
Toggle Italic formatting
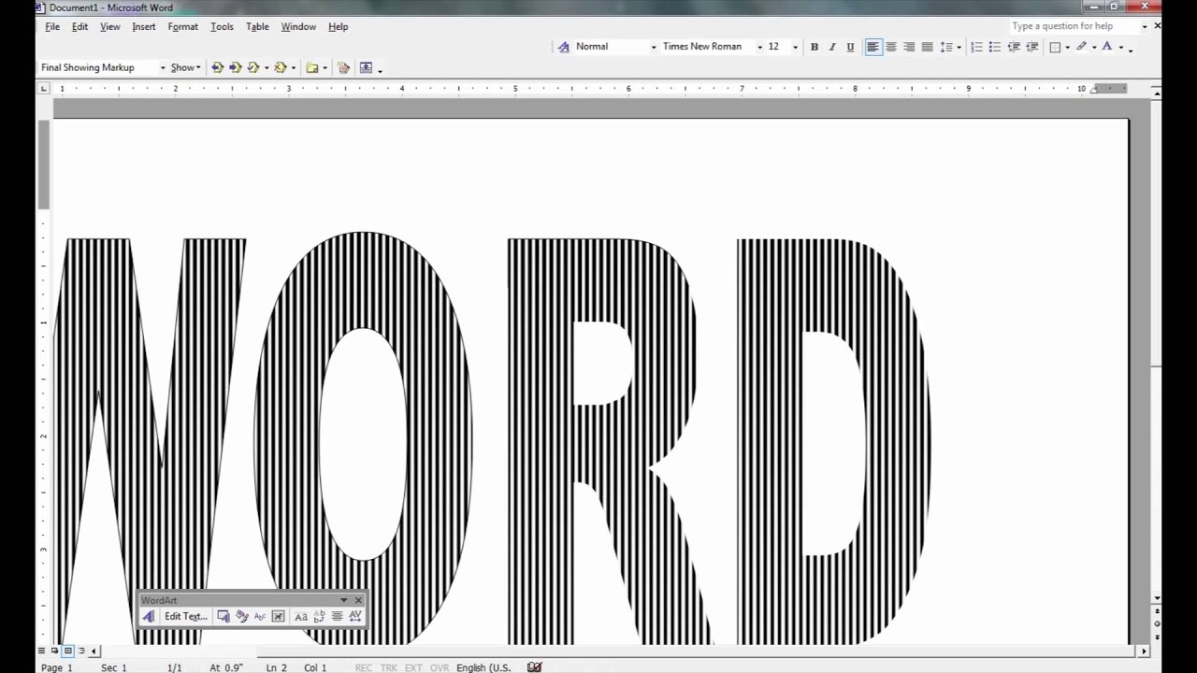832,47
